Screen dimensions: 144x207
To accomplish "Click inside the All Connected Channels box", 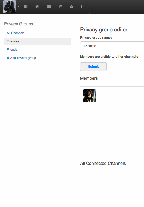I will (112, 188).
